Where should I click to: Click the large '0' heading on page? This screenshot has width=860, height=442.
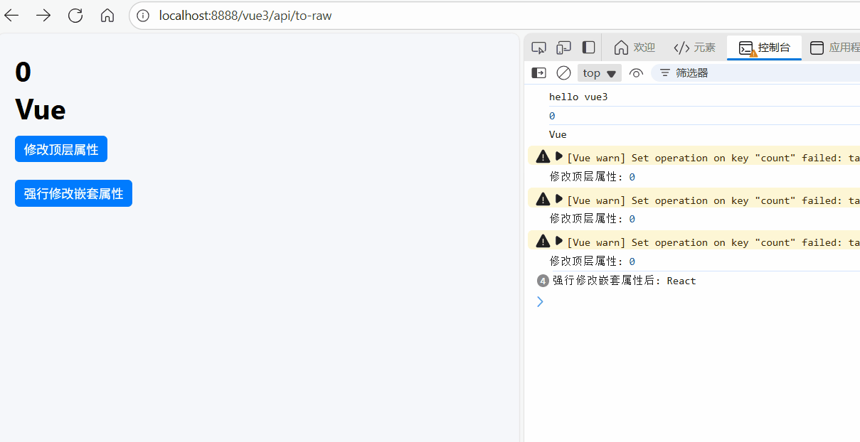(x=23, y=72)
